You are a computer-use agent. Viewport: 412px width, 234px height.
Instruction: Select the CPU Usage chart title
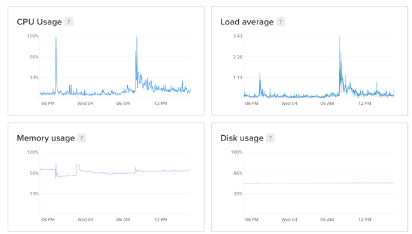39,22
